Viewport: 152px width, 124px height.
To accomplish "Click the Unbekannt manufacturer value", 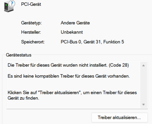I will [x=72, y=32].
